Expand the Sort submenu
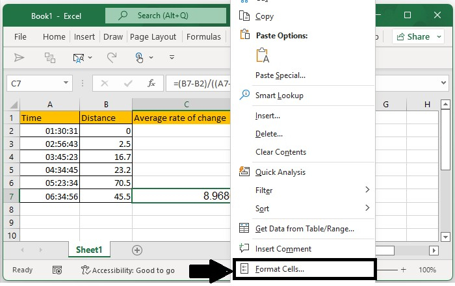Viewport: 455px width, 286px height. click(x=303, y=208)
